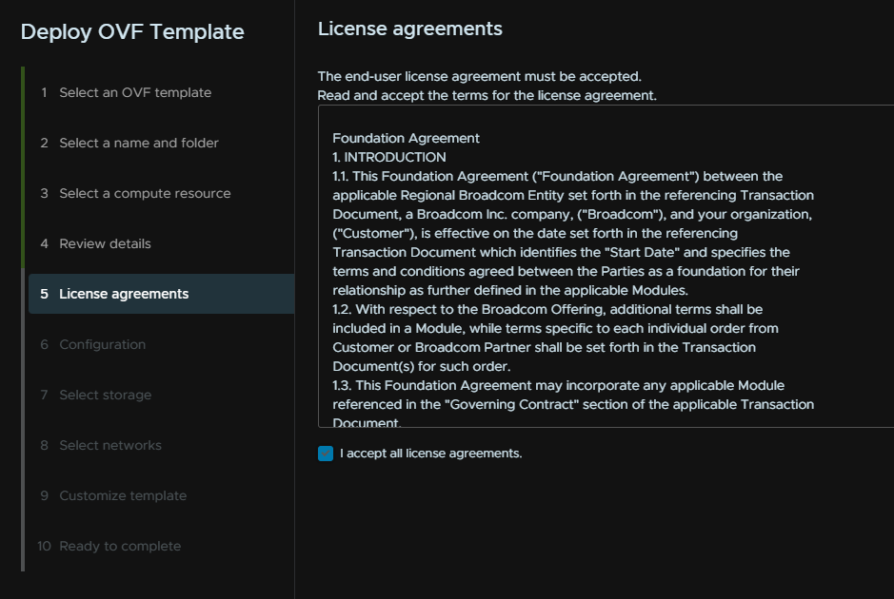Viewport: 894px width, 599px height.
Task: Click the 'I accept all license agreements' label
Action: point(431,454)
